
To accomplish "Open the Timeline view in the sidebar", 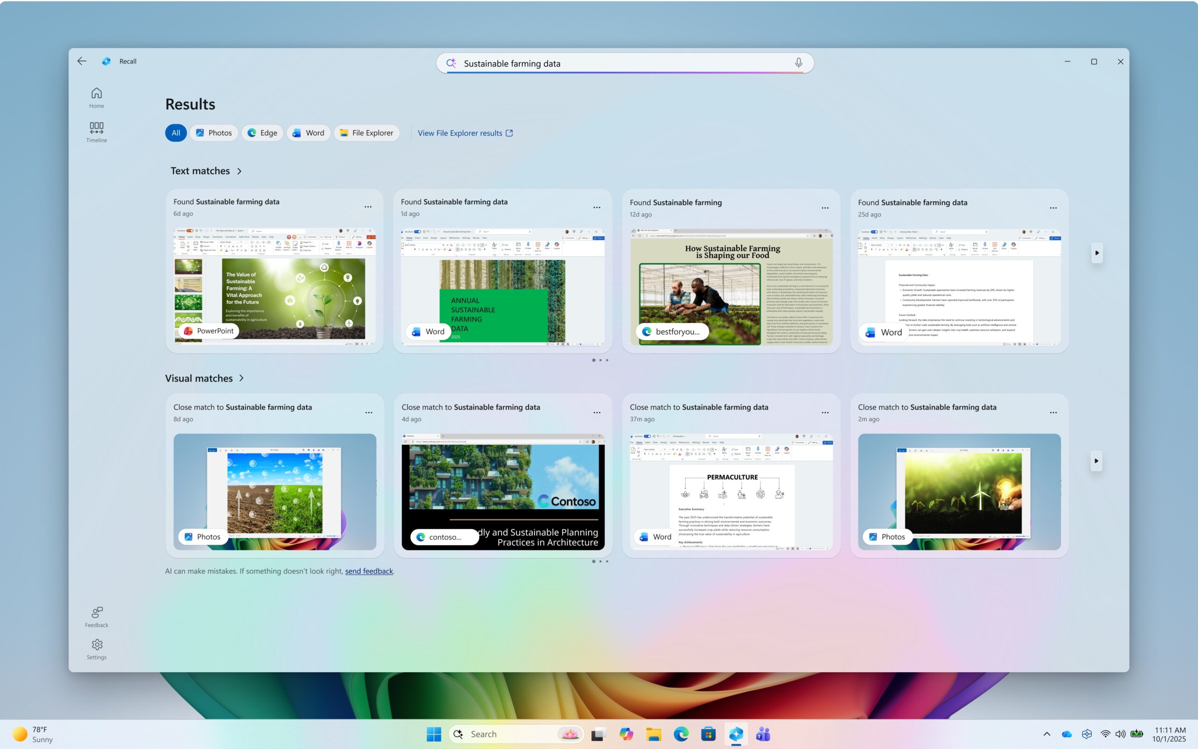I will (x=96, y=132).
